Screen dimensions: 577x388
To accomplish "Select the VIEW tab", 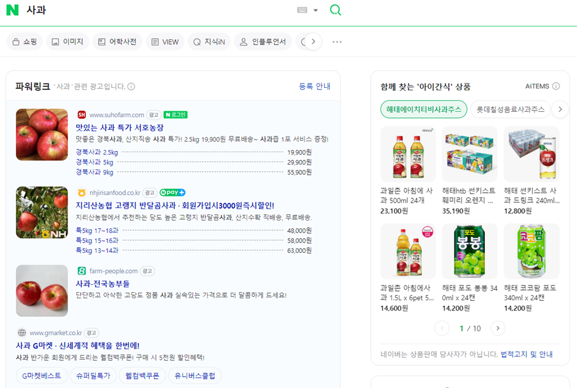I will pos(165,42).
